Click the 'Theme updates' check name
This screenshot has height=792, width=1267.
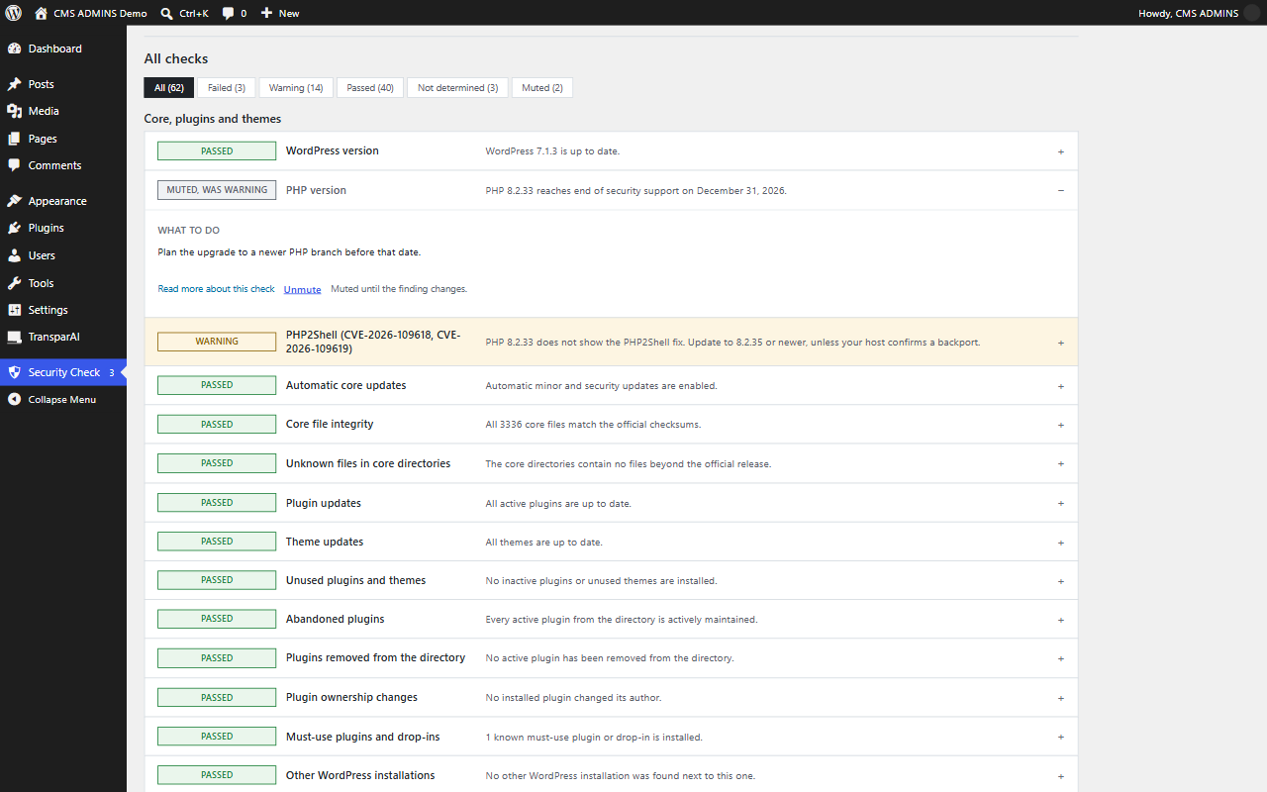[x=325, y=542]
